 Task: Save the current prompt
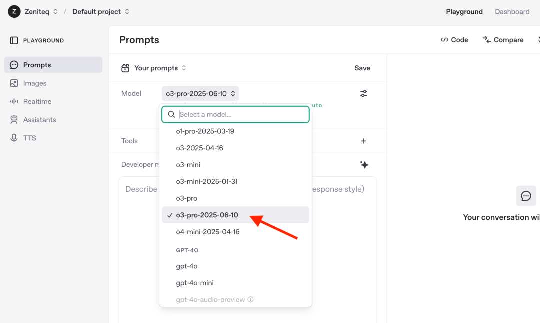(x=362, y=68)
